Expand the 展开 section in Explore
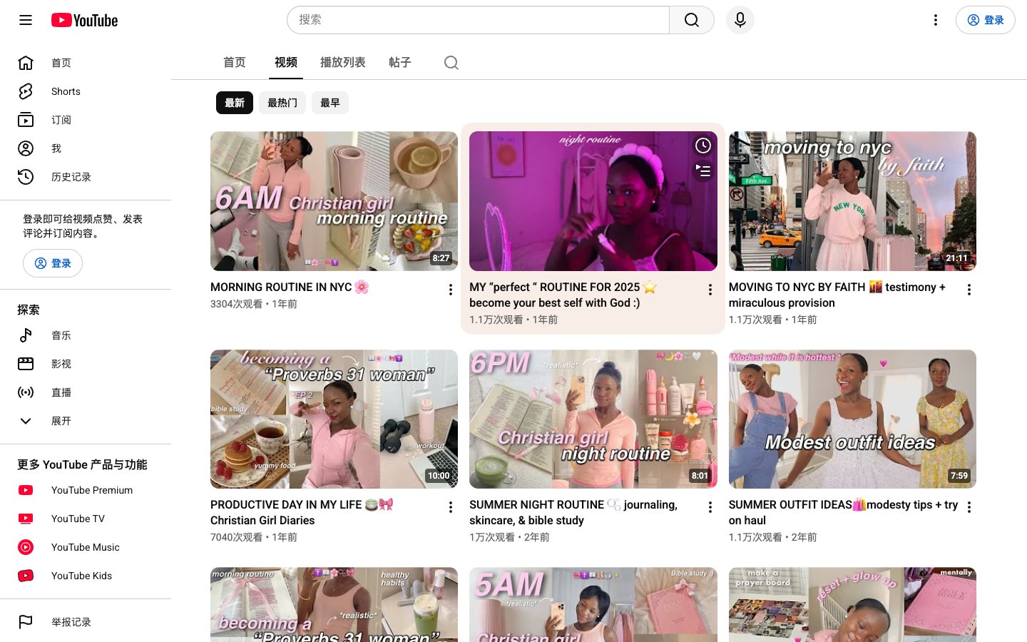1027x642 pixels. [86, 421]
